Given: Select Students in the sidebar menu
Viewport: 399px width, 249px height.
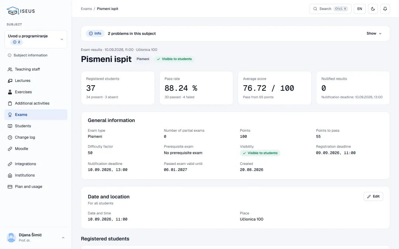Looking at the screenshot, I should (x=36, y=126).
